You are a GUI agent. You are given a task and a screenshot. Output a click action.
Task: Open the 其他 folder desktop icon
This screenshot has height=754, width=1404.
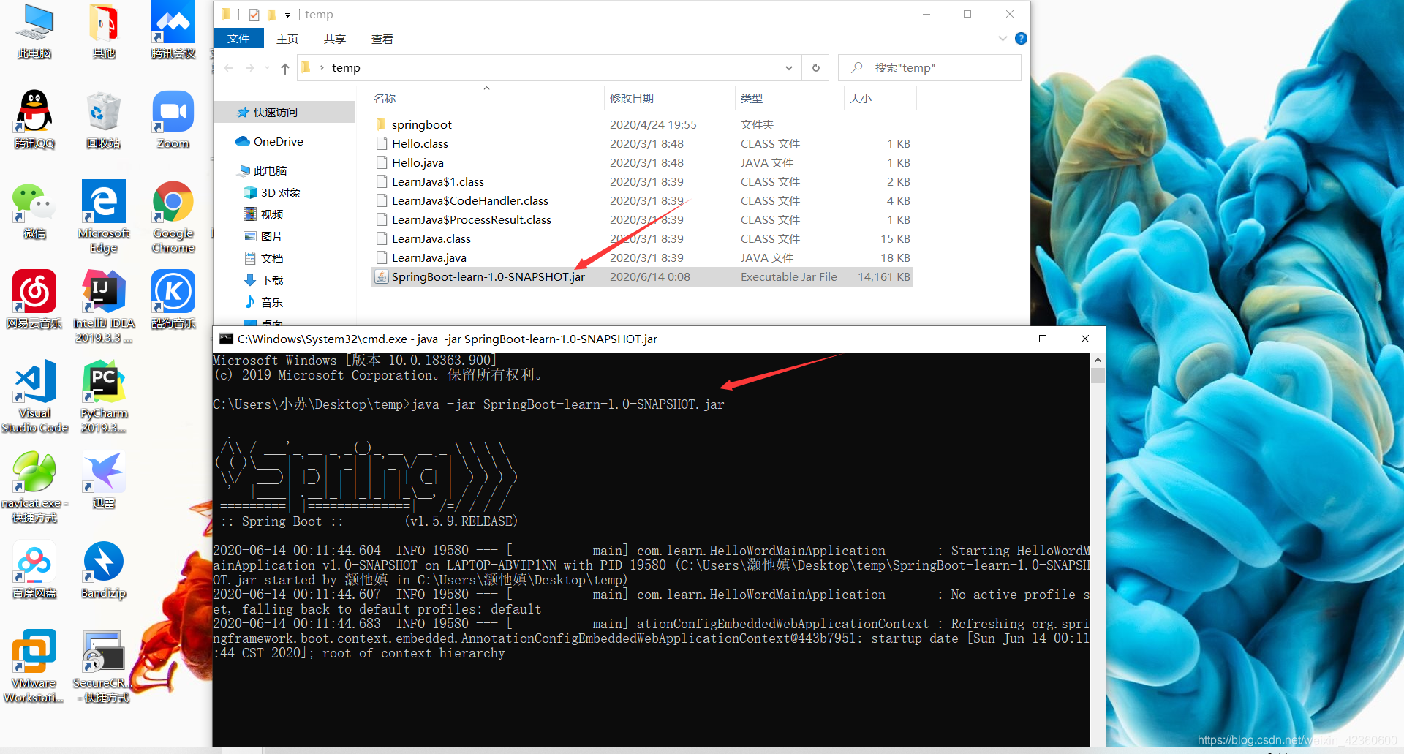(104, 31)
